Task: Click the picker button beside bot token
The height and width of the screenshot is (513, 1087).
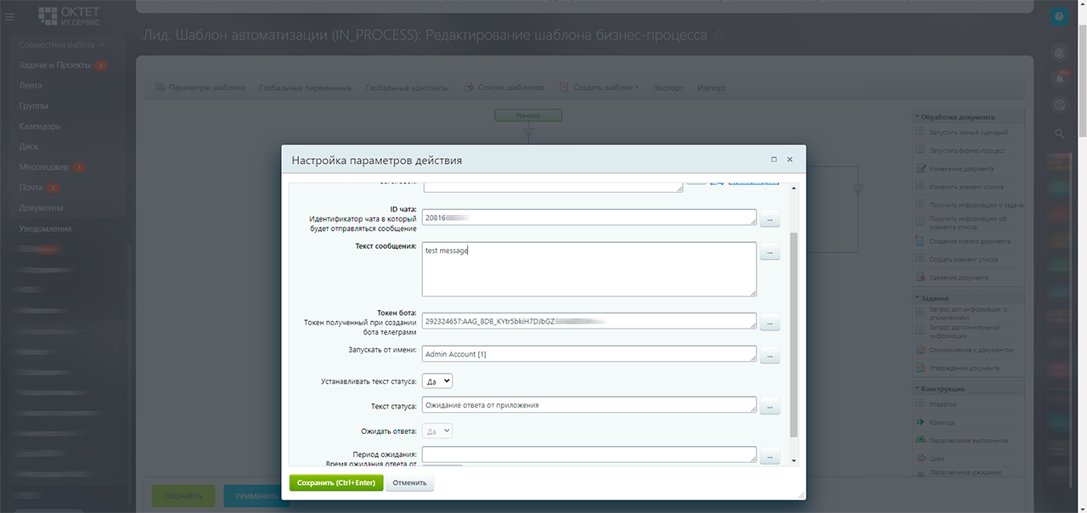Action: (769, 322)
